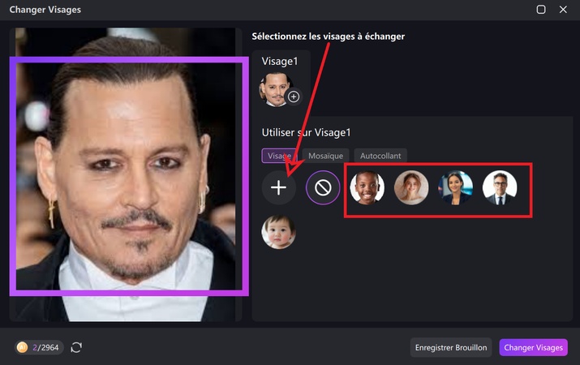The image size is (580, 365).
Task: Click the detected face in preview image
Action: 129,176
